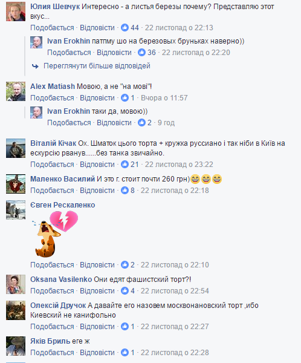Click the like thumb icon showing 44

tap(125, 28)
